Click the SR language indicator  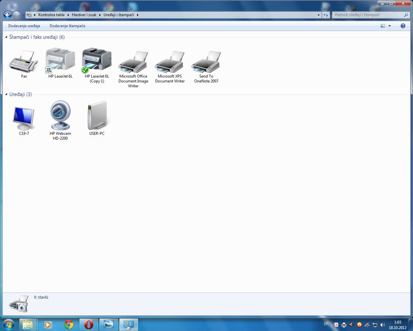tap(326, 324)
